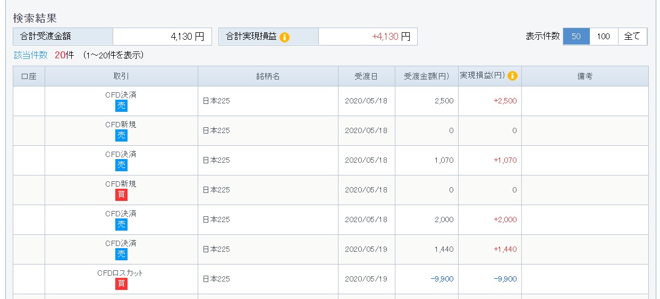660x299 pixels.
Task: Click the 口座 column header
Action: click(x=29, y=76)
